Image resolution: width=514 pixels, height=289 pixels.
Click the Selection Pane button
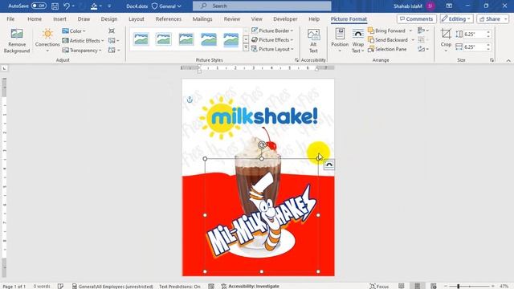pyautogui.click(x=387, y=49)
